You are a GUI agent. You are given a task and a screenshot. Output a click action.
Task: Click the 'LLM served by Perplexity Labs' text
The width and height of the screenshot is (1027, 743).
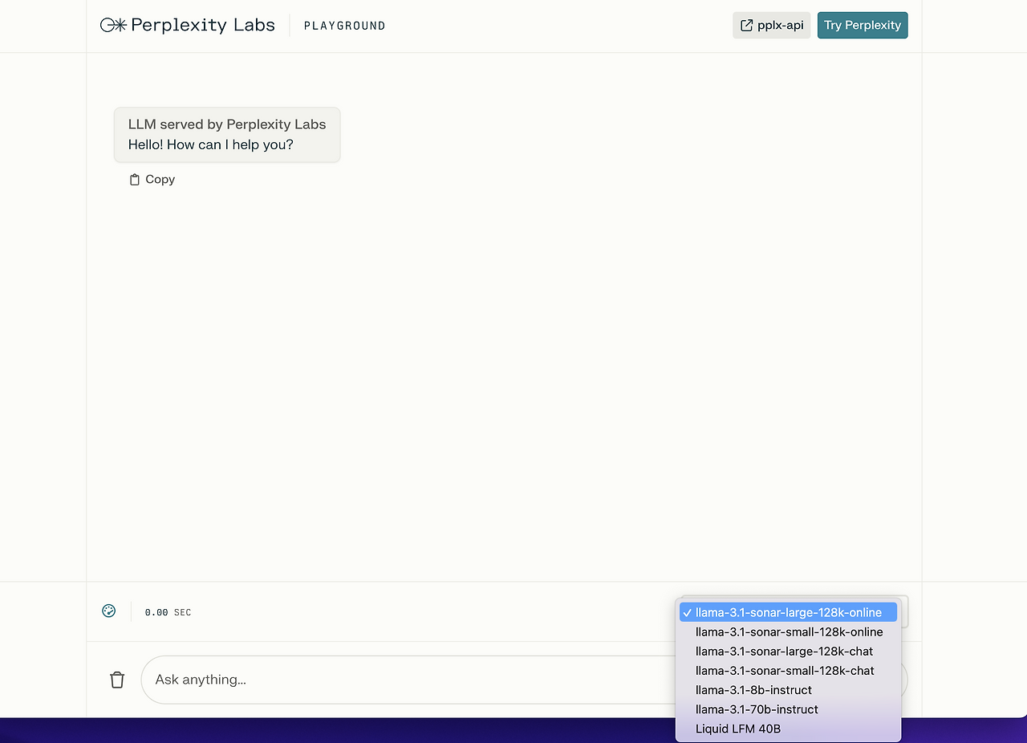coord(227,124)
